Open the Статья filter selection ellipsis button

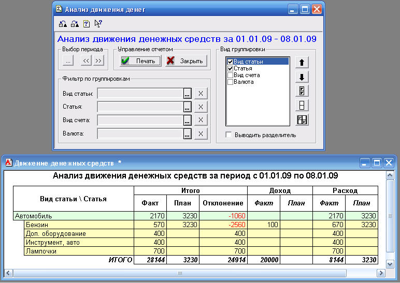coord(187,107)
